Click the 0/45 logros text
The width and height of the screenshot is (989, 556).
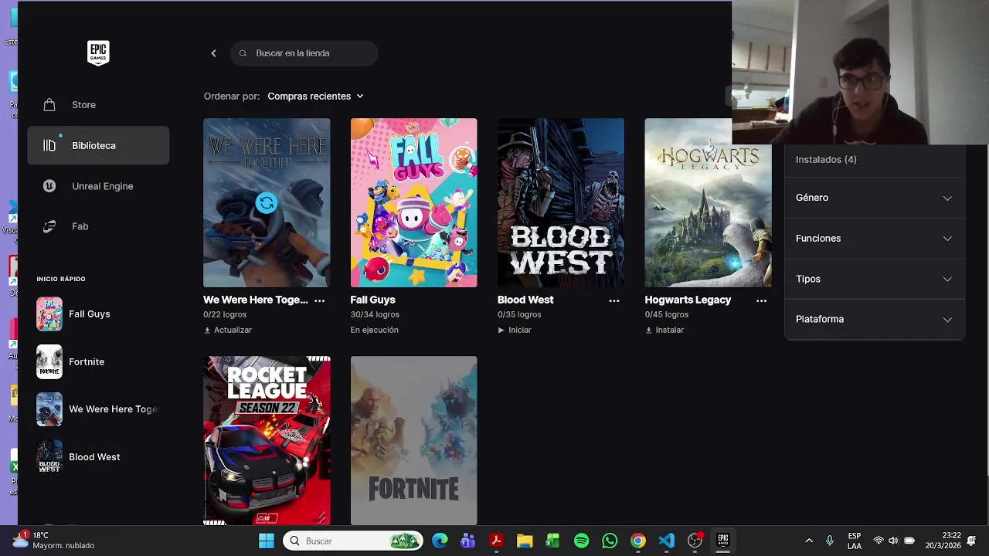click(x=667, y=314)
